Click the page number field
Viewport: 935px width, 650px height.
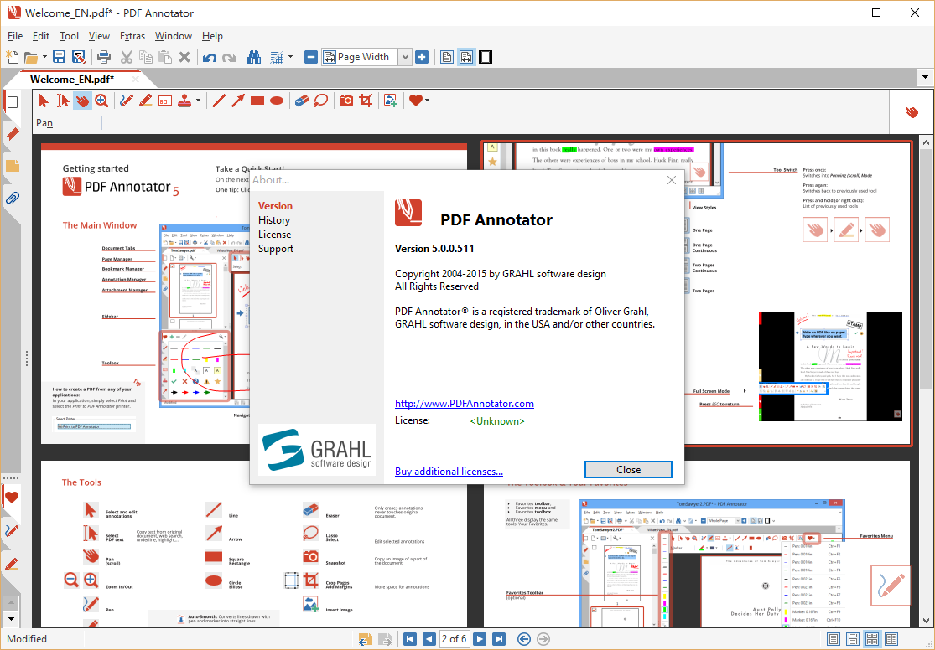[454, 639]
